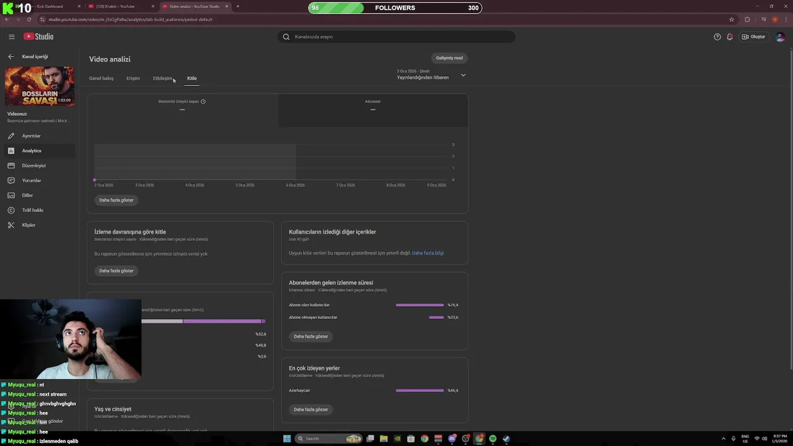The width and height of the screenshot is (793, 446).
Task: Open the taskbar clock showing 9:37 PM
Action: (x=779, y=439)
